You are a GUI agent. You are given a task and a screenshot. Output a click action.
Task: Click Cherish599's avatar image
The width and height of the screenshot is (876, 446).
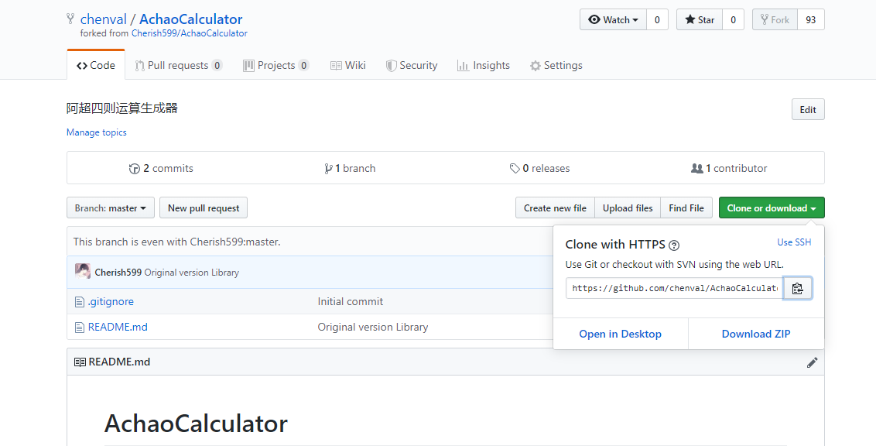(83, 272)
